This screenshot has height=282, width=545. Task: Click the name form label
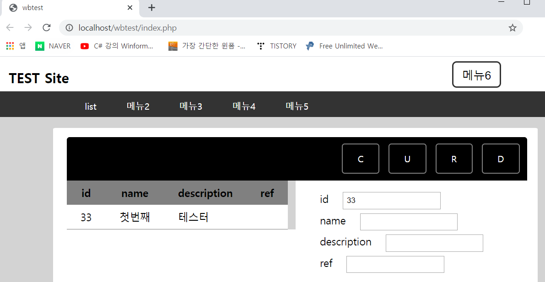[x=333, y=221]
